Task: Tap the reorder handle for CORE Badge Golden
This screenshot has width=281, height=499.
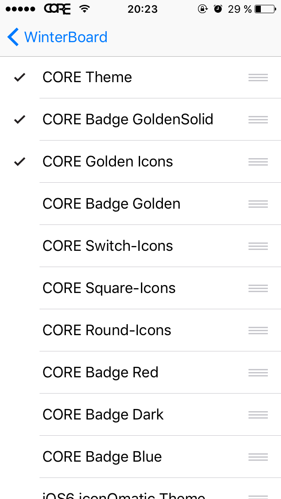Action: pos(258,204)
